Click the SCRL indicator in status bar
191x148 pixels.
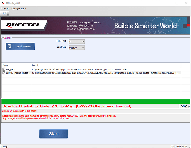[184, 147]
